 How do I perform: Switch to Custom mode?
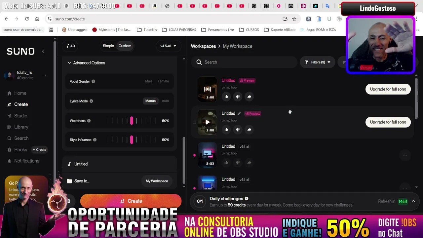[125, 46]
